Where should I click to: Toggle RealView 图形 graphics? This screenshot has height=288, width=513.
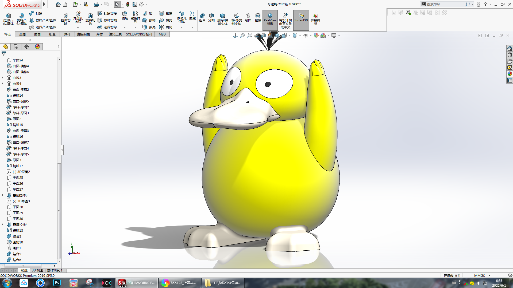pos(270,20)
